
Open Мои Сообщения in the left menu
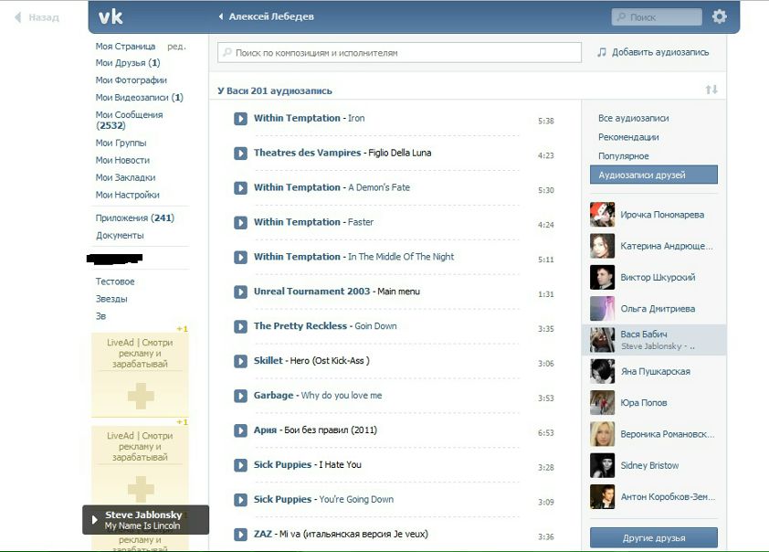pyautogui.click(x=129, y=115)
